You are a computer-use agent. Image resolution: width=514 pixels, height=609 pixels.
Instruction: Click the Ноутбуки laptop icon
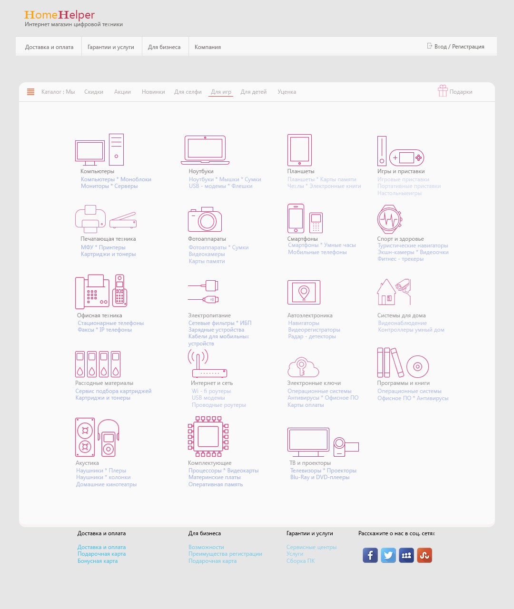(205, 150)
